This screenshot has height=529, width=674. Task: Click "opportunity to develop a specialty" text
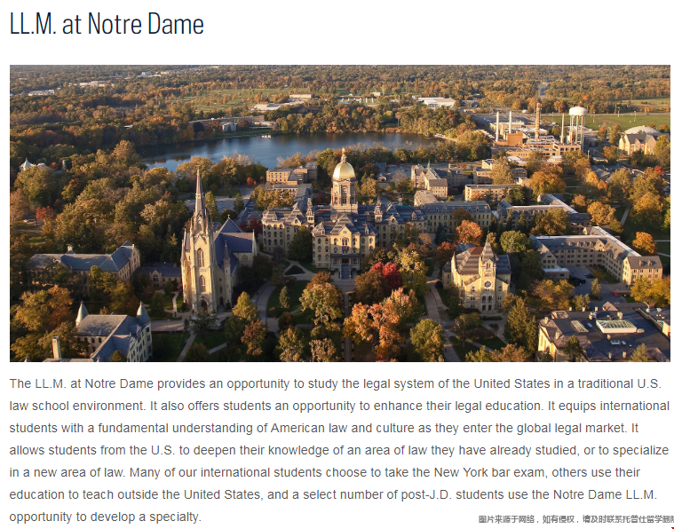click(105, 517)
